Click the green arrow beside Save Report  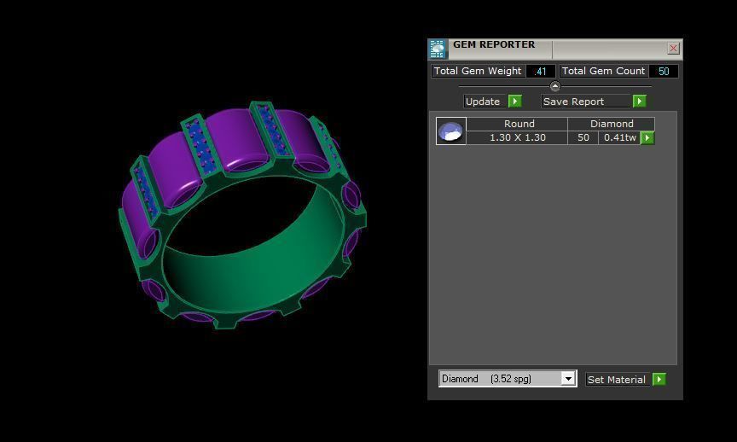[x=639, y=101]
